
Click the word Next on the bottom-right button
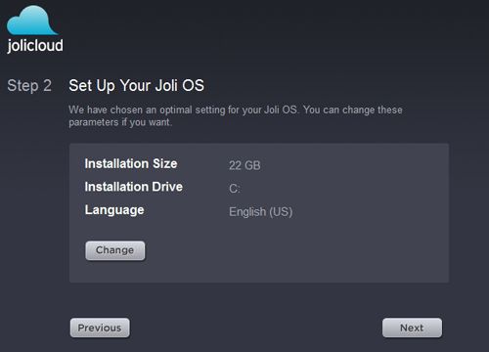(x=412, y=328)
